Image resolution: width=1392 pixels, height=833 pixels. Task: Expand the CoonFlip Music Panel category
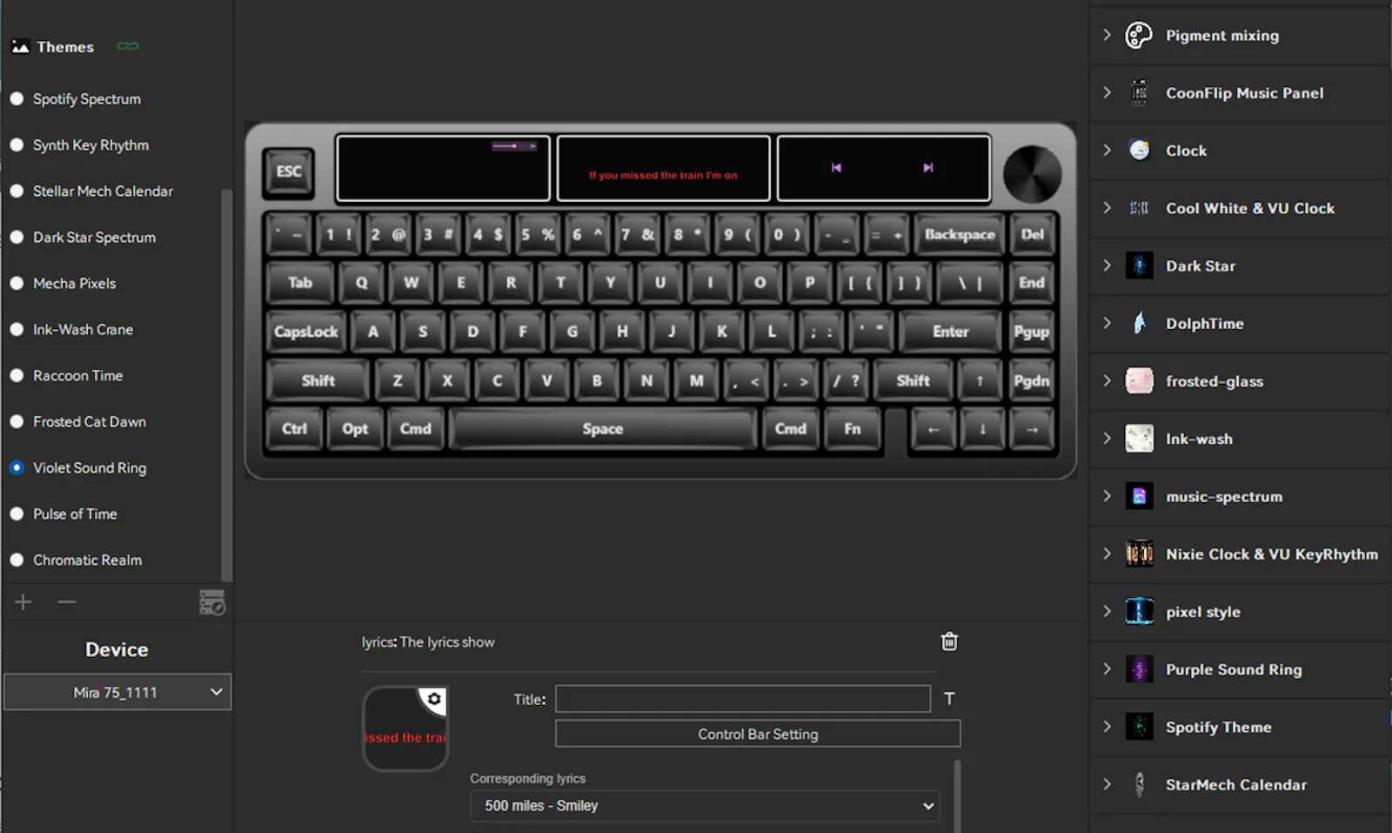click(1107, 92)
